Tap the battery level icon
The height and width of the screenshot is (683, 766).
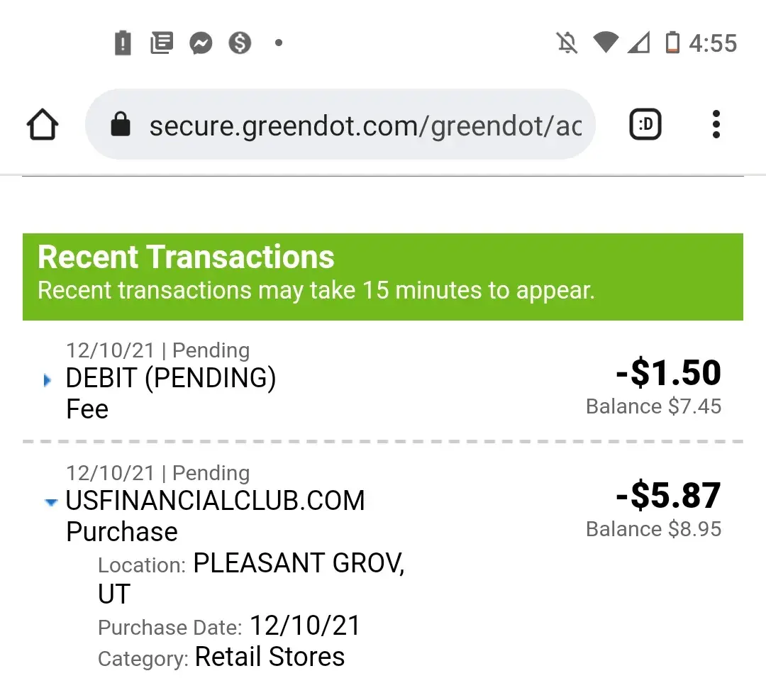tap(672, 43)
